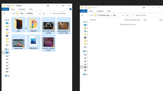
Task: Open recent locations dropdown in TestFiles window
Action: (x=11, y=13)
